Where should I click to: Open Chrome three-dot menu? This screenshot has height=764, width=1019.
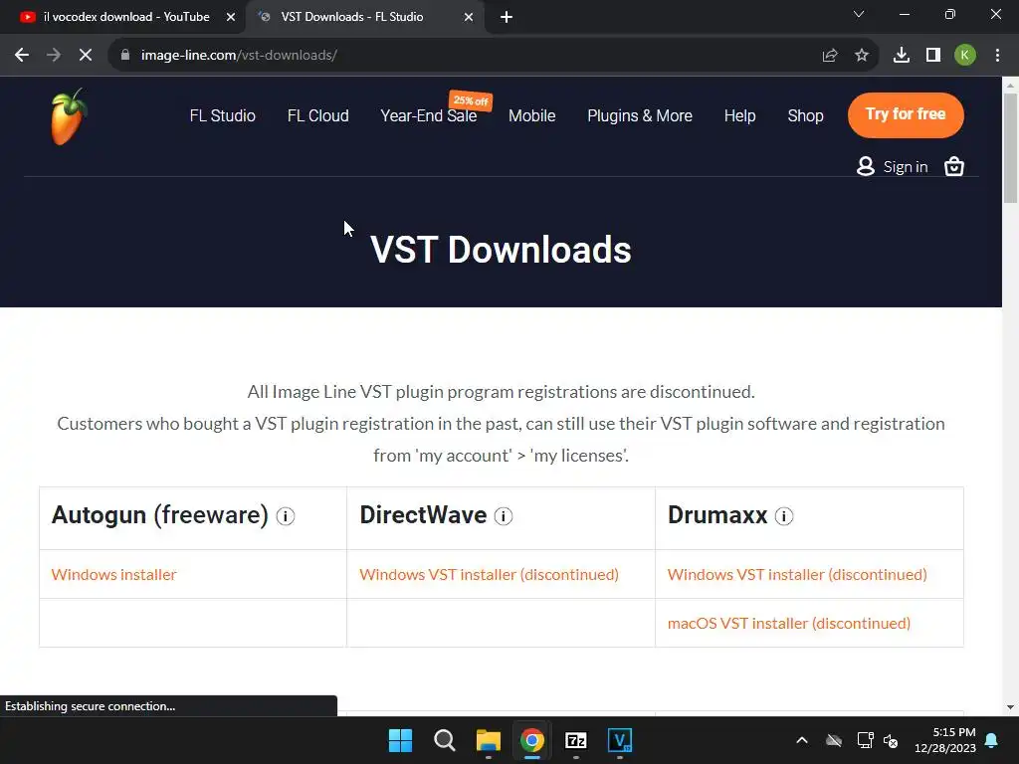click(x=997, y=56)
